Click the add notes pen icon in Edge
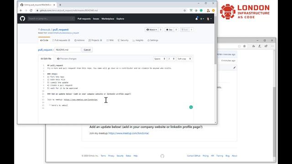The image size is (292, 164). pyautogui.click(x=260, y=46)
